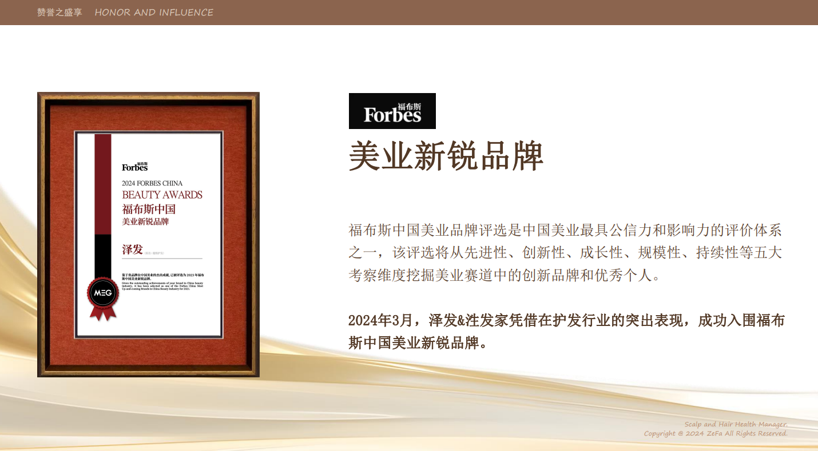The image size is (818, 451).
Task: Click the heading 美业新锐品牌
Action: point(446,156)
